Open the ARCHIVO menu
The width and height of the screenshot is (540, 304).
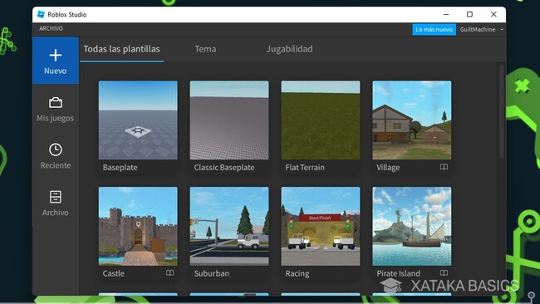(x=51, y=28)
